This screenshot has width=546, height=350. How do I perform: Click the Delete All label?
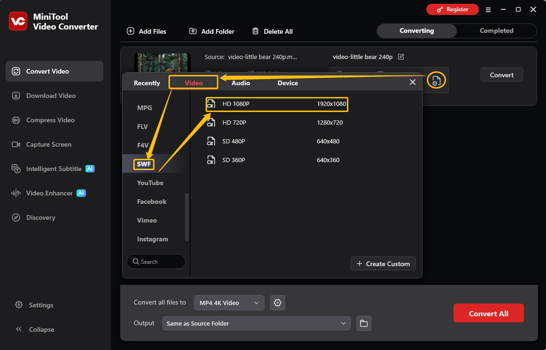click(278, 31)
